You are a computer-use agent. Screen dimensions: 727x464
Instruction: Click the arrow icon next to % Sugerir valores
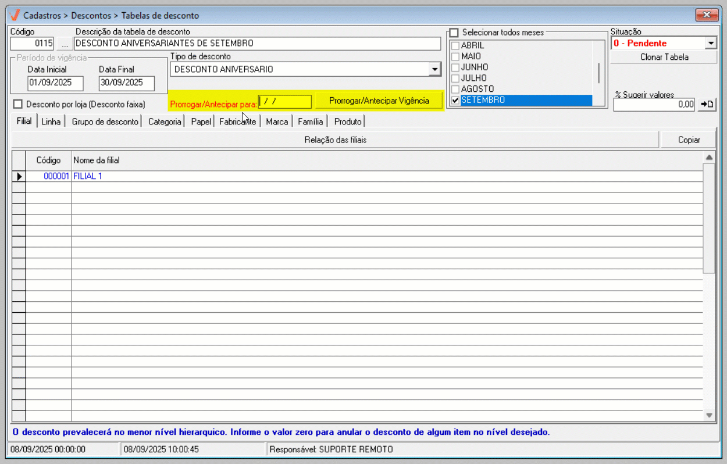[707, 105]
